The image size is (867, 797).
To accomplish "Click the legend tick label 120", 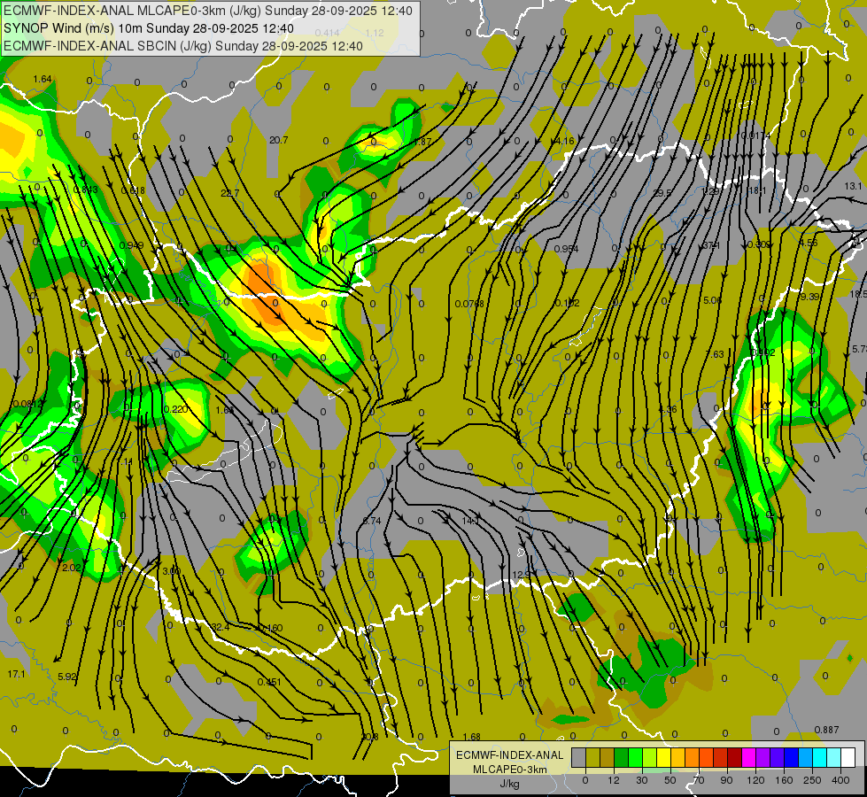I will tap(755, 780).
